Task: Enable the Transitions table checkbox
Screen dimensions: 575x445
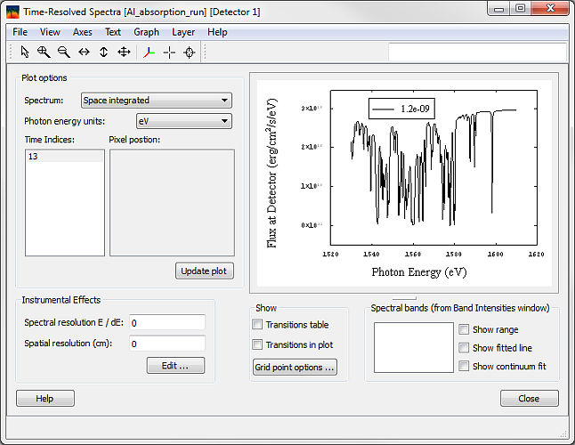Action: point(258,325)
